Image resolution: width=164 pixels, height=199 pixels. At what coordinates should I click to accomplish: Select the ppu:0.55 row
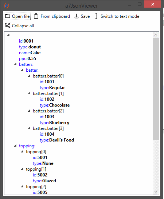[x=28, y=59]
